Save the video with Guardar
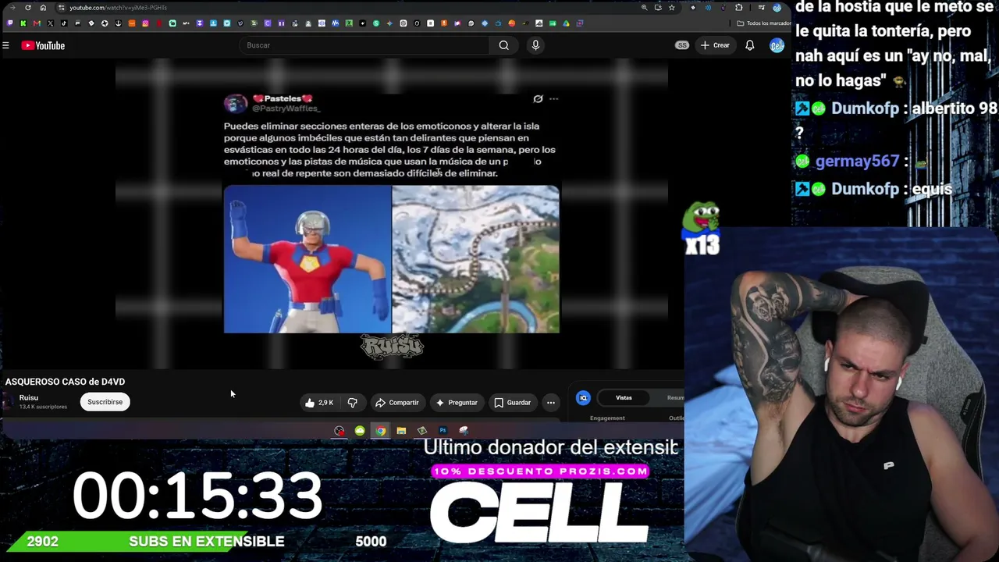This screenshot has width=999, height=562. 512,403
